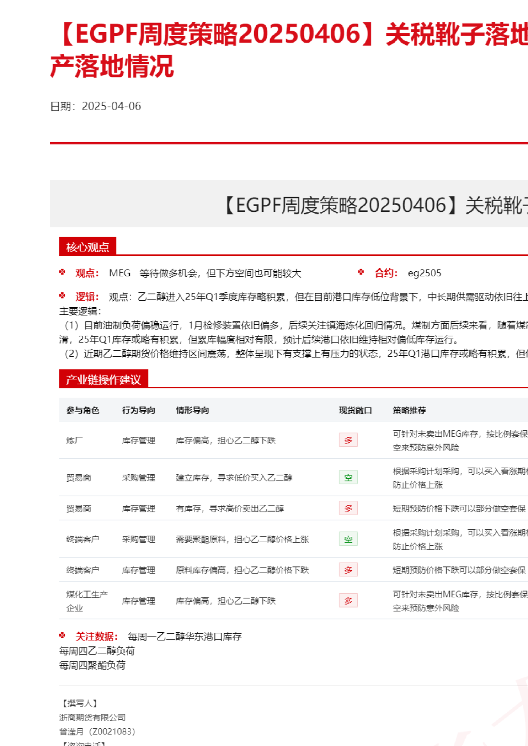Click the red bullet icon before 合约

click(361, 272)
